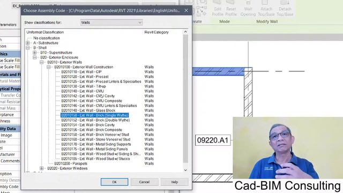Click Uniformat Classification column header

point(45,32)
